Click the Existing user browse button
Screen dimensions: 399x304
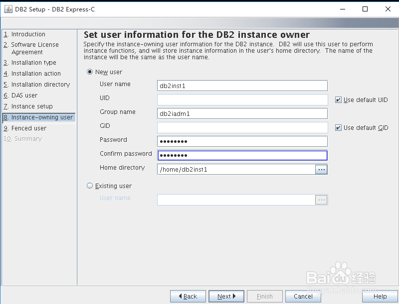tap(321, 200)
